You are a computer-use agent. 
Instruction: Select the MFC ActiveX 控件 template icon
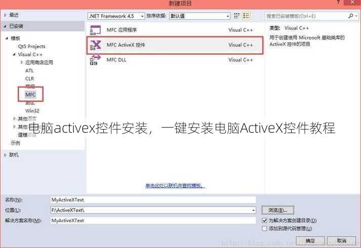(95, 45)
